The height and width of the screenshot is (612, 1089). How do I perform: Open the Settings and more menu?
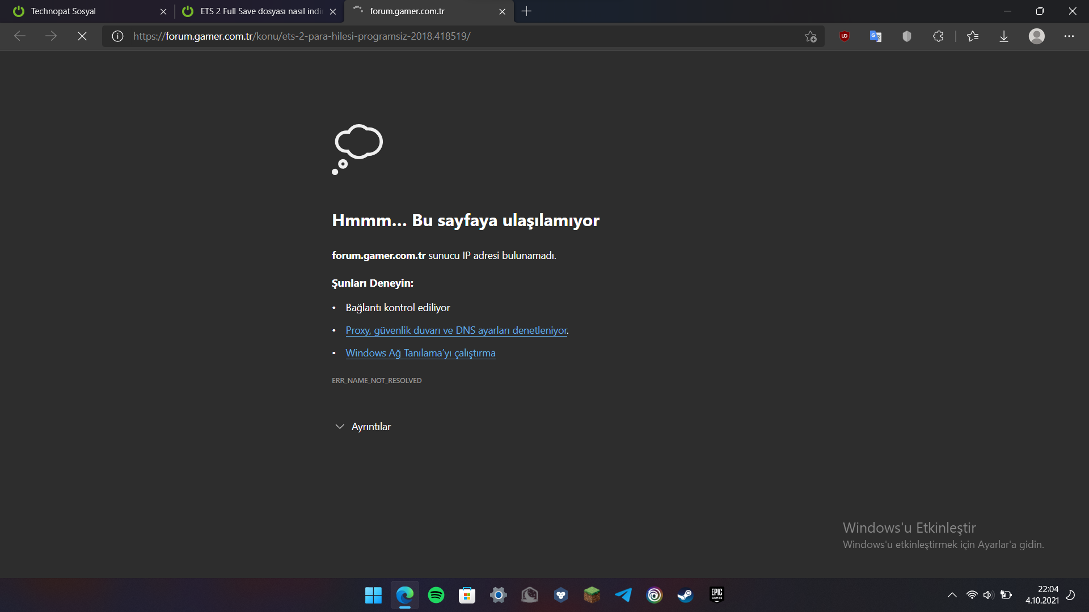pos(1069,36)
